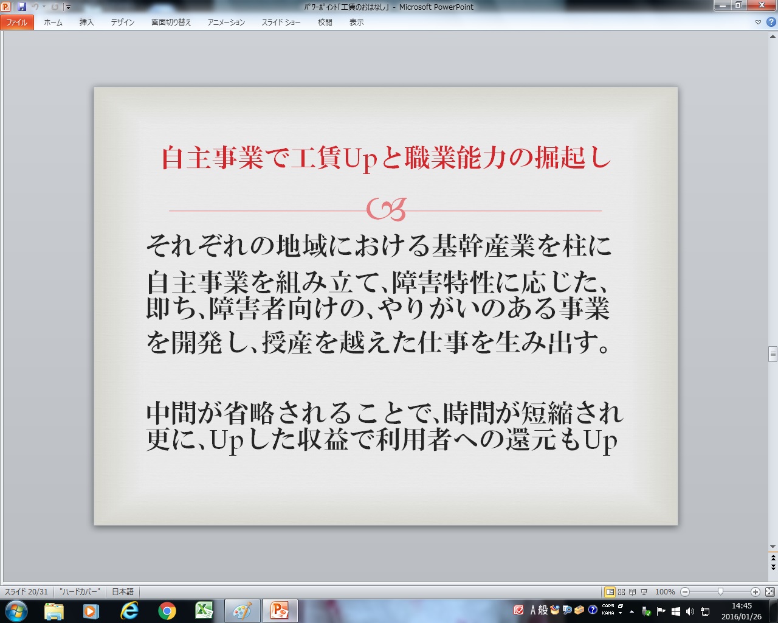Click the zoom in plus button
Viewport: 778px width, 623px height.
pos(755,591)
